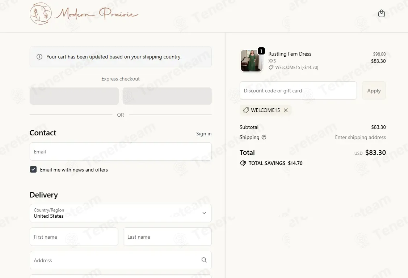
Task: Click the Total Savings tag icon
Action: [243, 163]
